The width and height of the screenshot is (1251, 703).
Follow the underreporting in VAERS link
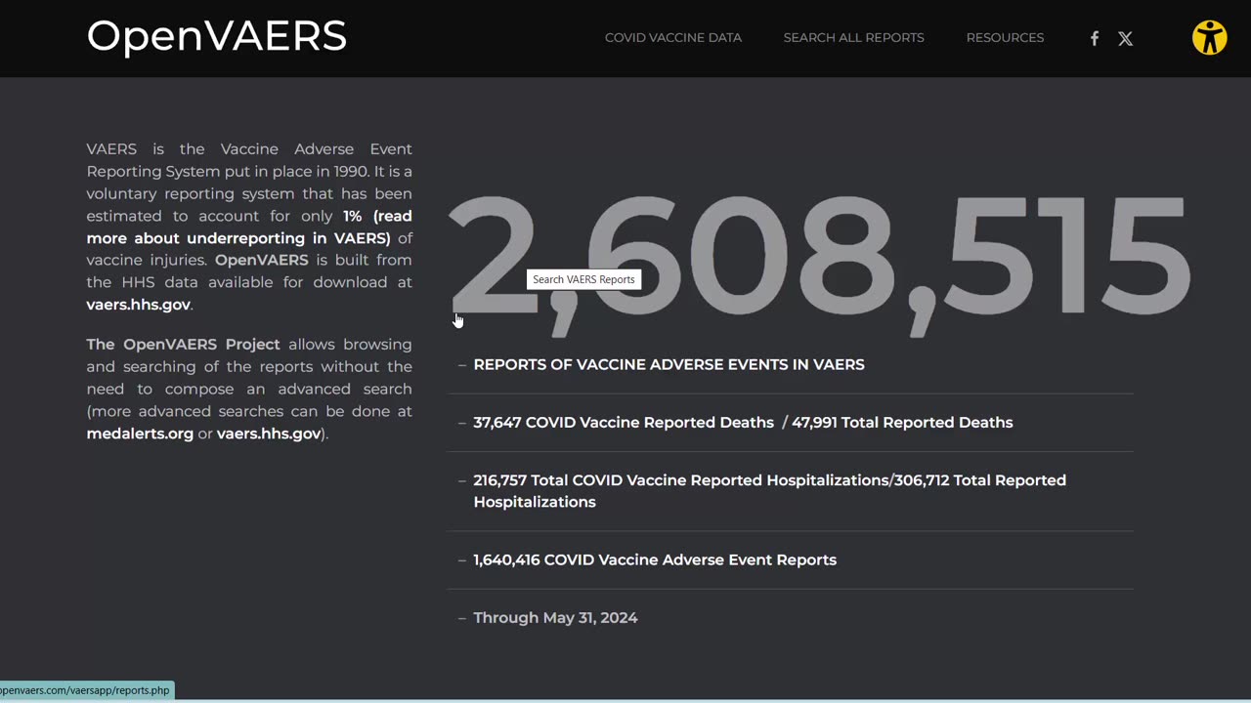coord(249,227)
